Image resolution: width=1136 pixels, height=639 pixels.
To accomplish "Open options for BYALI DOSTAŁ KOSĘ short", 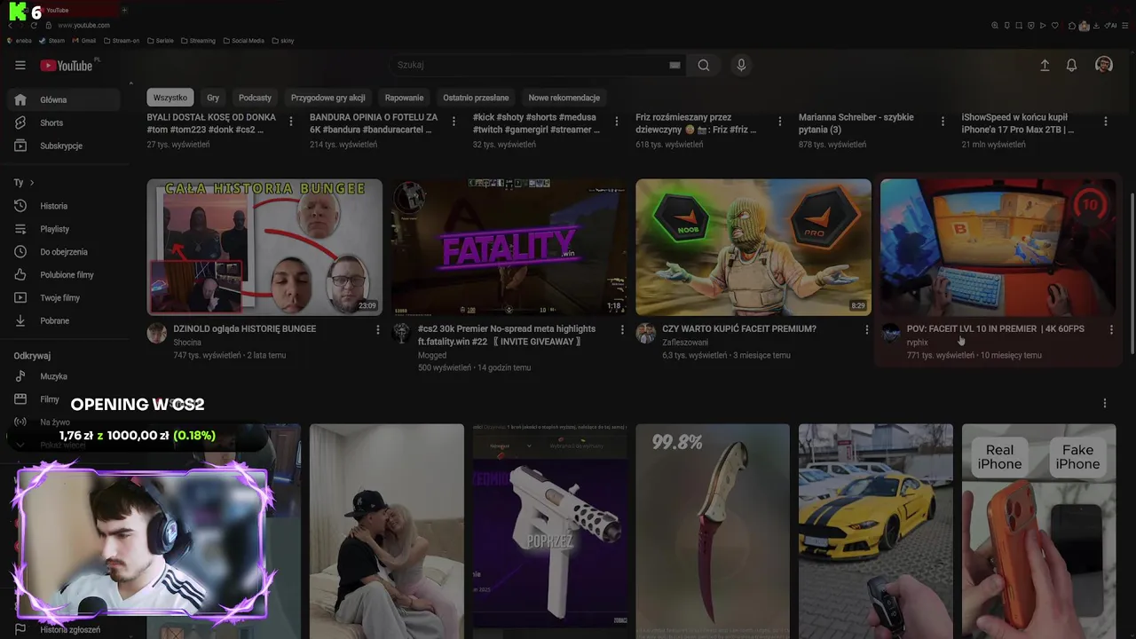I will (291, 122).
